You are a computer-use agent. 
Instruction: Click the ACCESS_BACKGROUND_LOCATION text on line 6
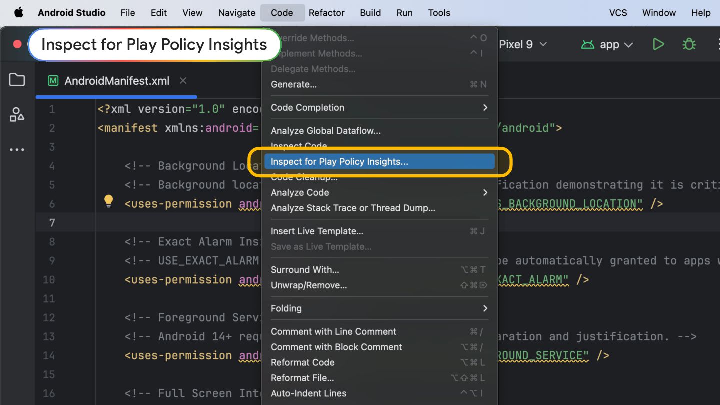[x=570, y=204]
